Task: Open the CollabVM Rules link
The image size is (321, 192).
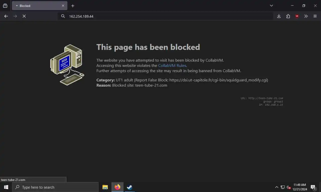Action: [172, 65]
